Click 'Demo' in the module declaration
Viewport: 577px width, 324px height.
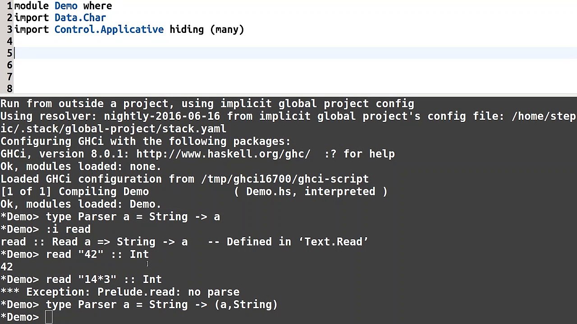[x=66, y=6]
